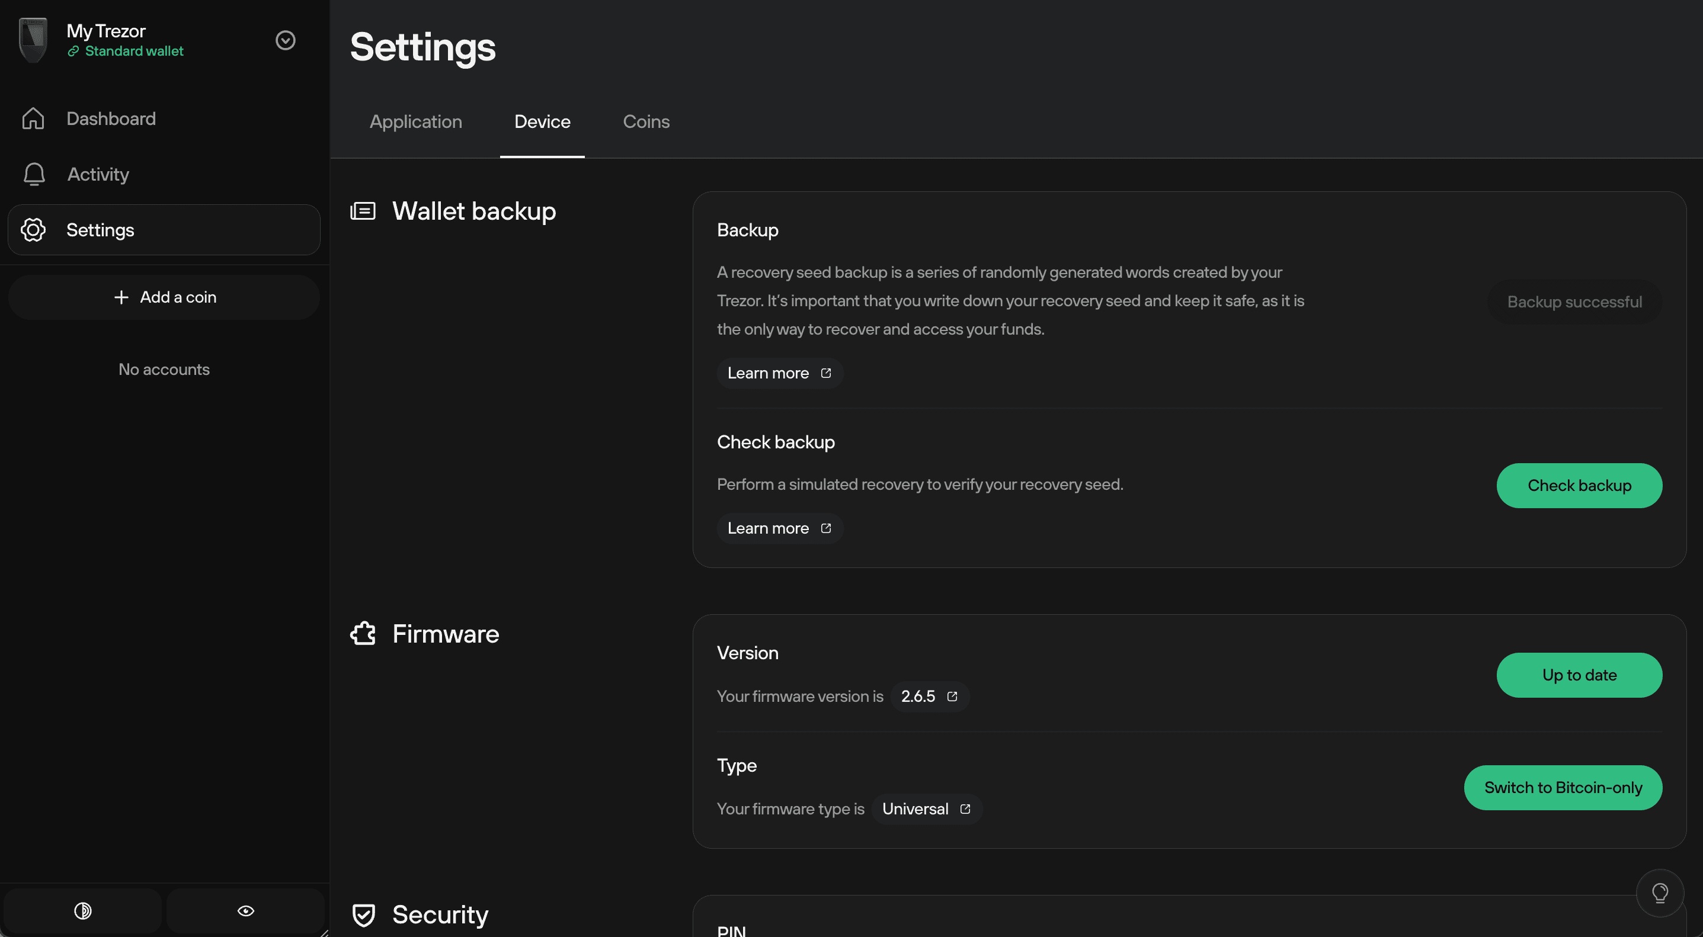Toggle the Tor onion icon at sidebar bottom

82,911
